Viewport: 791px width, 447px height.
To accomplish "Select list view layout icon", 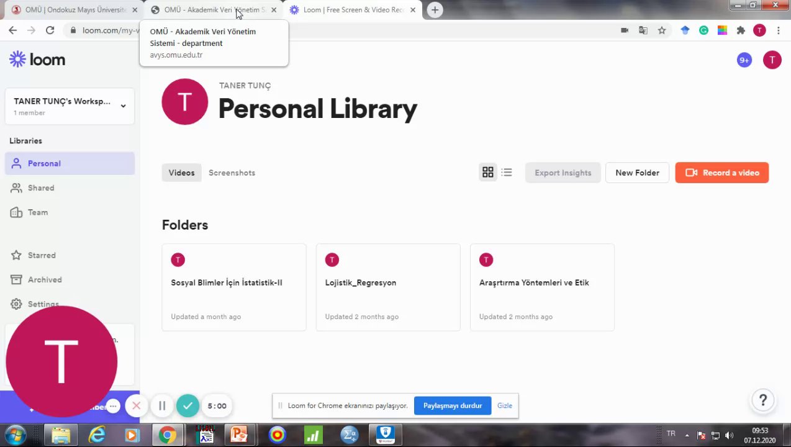I will coord(507,173).
